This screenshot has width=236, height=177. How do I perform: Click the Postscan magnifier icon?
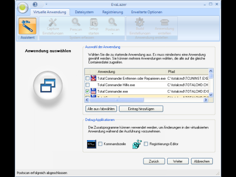click(113, 22)
